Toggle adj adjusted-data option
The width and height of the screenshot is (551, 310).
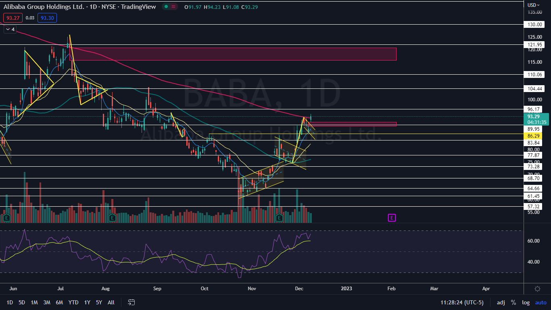pyautogui.click(x=501, y=302)
